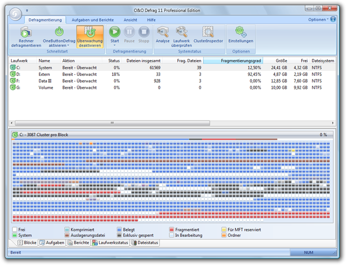This screenshot has width=346, height=265.
Task: Click the red Fragmentiert legend swatch
Action: [171, 230]
